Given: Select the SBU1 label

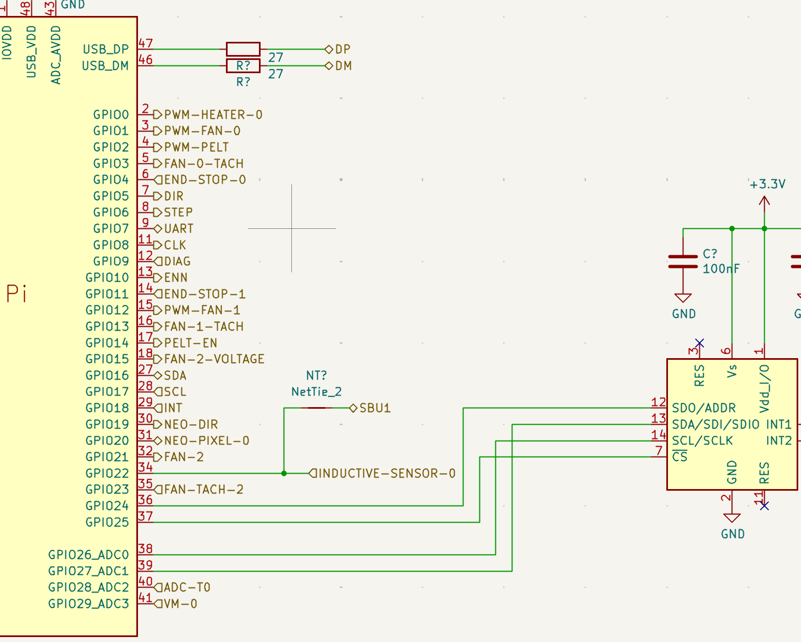Looking at the screenshot, I should point(374,408).
